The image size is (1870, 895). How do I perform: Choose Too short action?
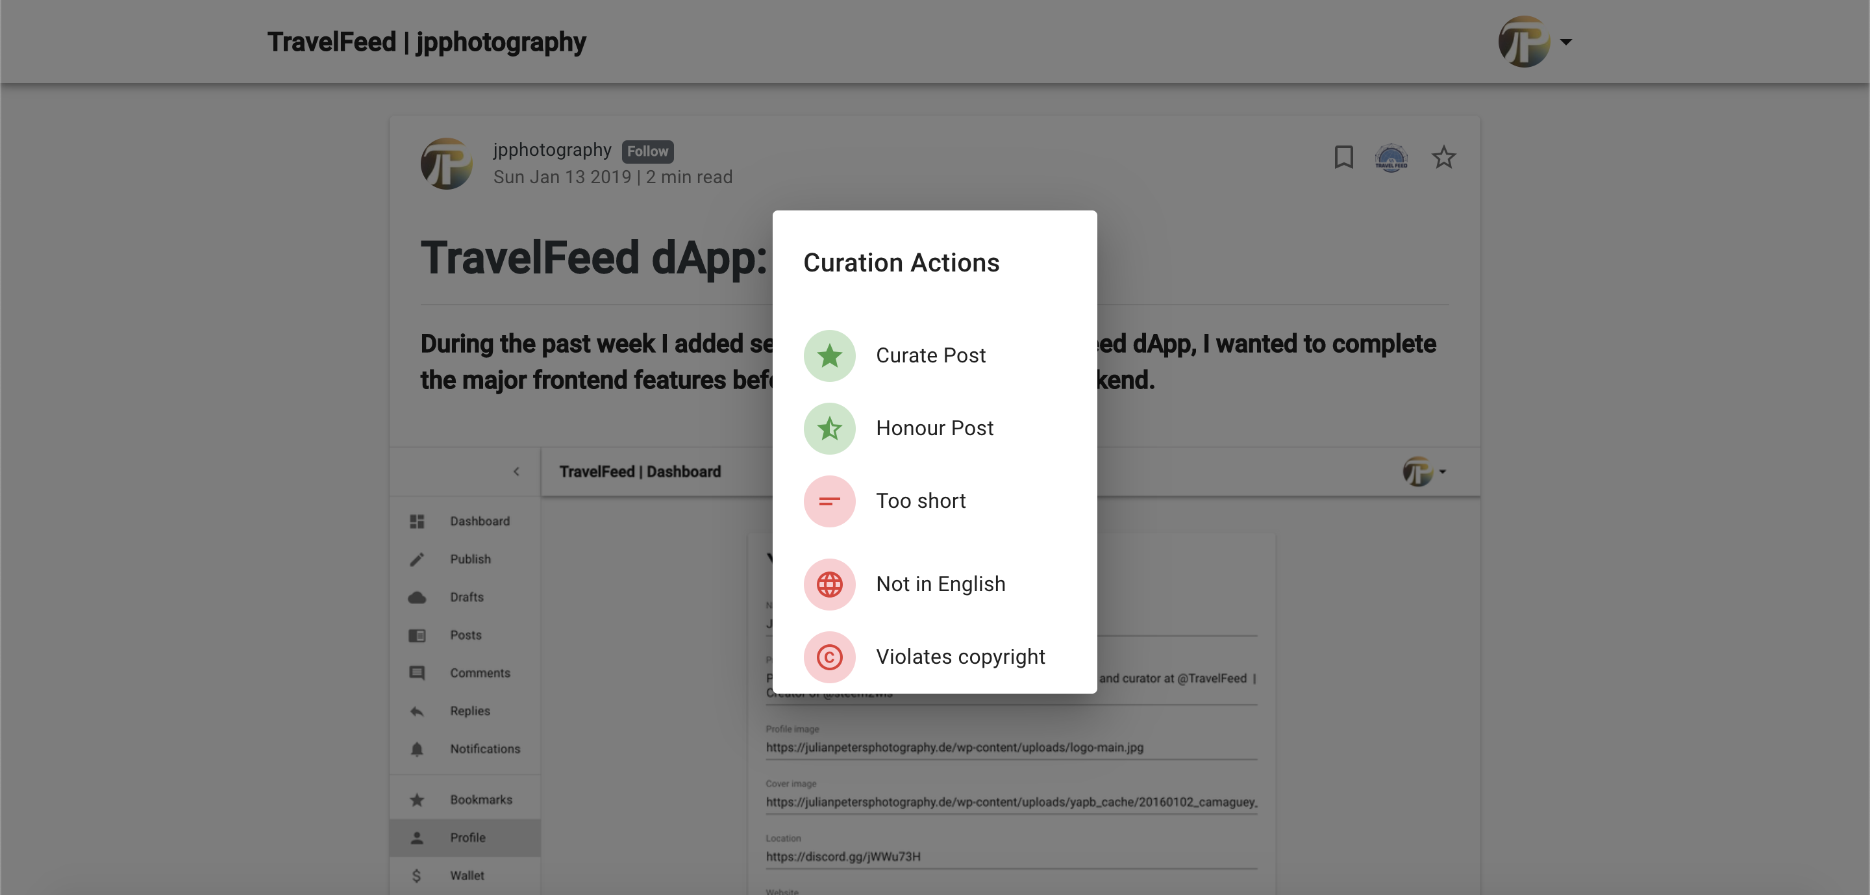click(934, 501)
